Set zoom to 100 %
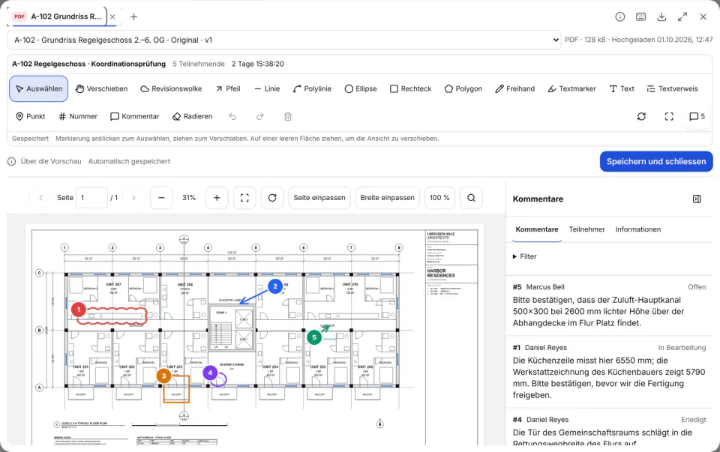Viewport: 720px width, 452px height. click(440, 198)
